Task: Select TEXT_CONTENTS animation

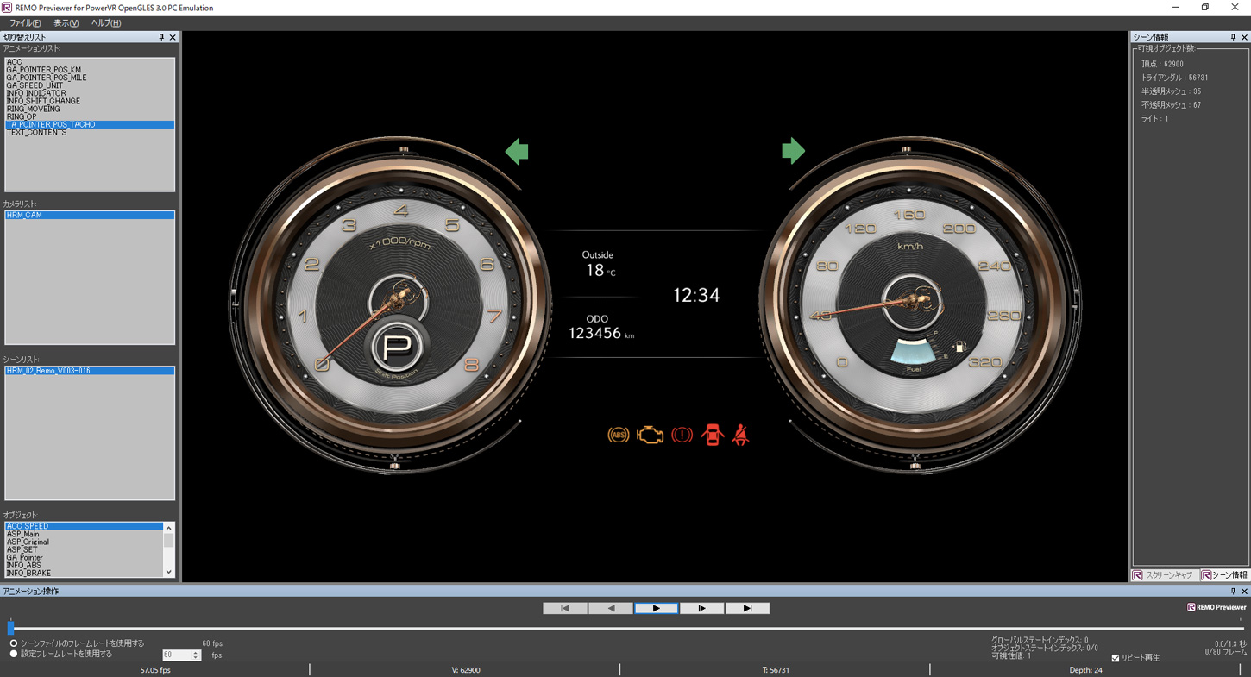Action: [90, 132]
